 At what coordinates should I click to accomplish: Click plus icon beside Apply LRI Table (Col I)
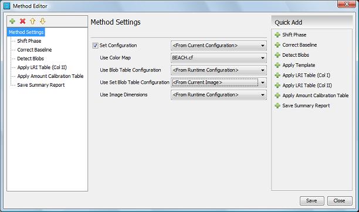pos(277,75)
